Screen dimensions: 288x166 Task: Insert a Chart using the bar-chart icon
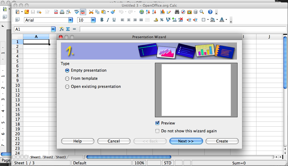162,12
